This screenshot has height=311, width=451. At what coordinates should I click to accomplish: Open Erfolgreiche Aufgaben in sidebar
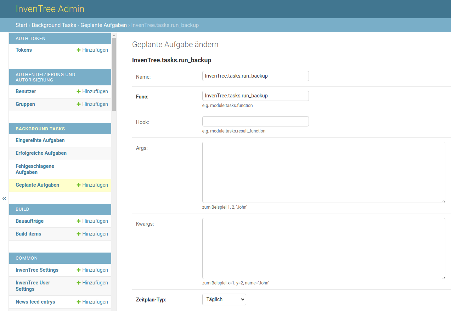[x=41, y=153]
